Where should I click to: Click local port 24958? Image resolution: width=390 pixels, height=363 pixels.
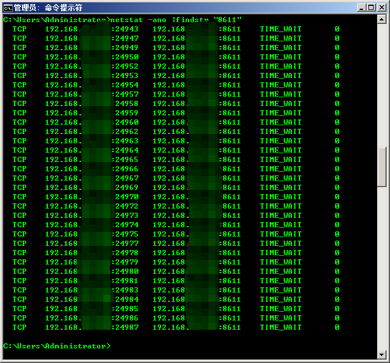[127, 104]
